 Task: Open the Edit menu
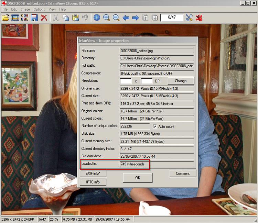click(14, 9)
